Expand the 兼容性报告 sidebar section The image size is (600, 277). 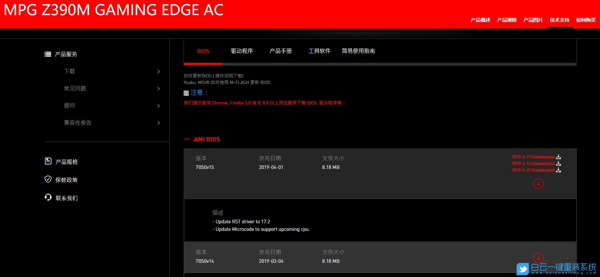pos(159,123)
